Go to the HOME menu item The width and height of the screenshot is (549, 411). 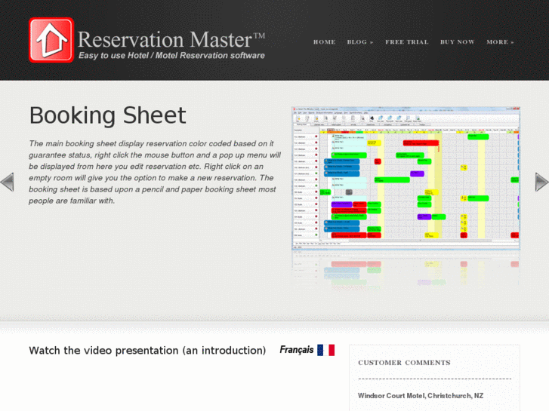point(324,42)
